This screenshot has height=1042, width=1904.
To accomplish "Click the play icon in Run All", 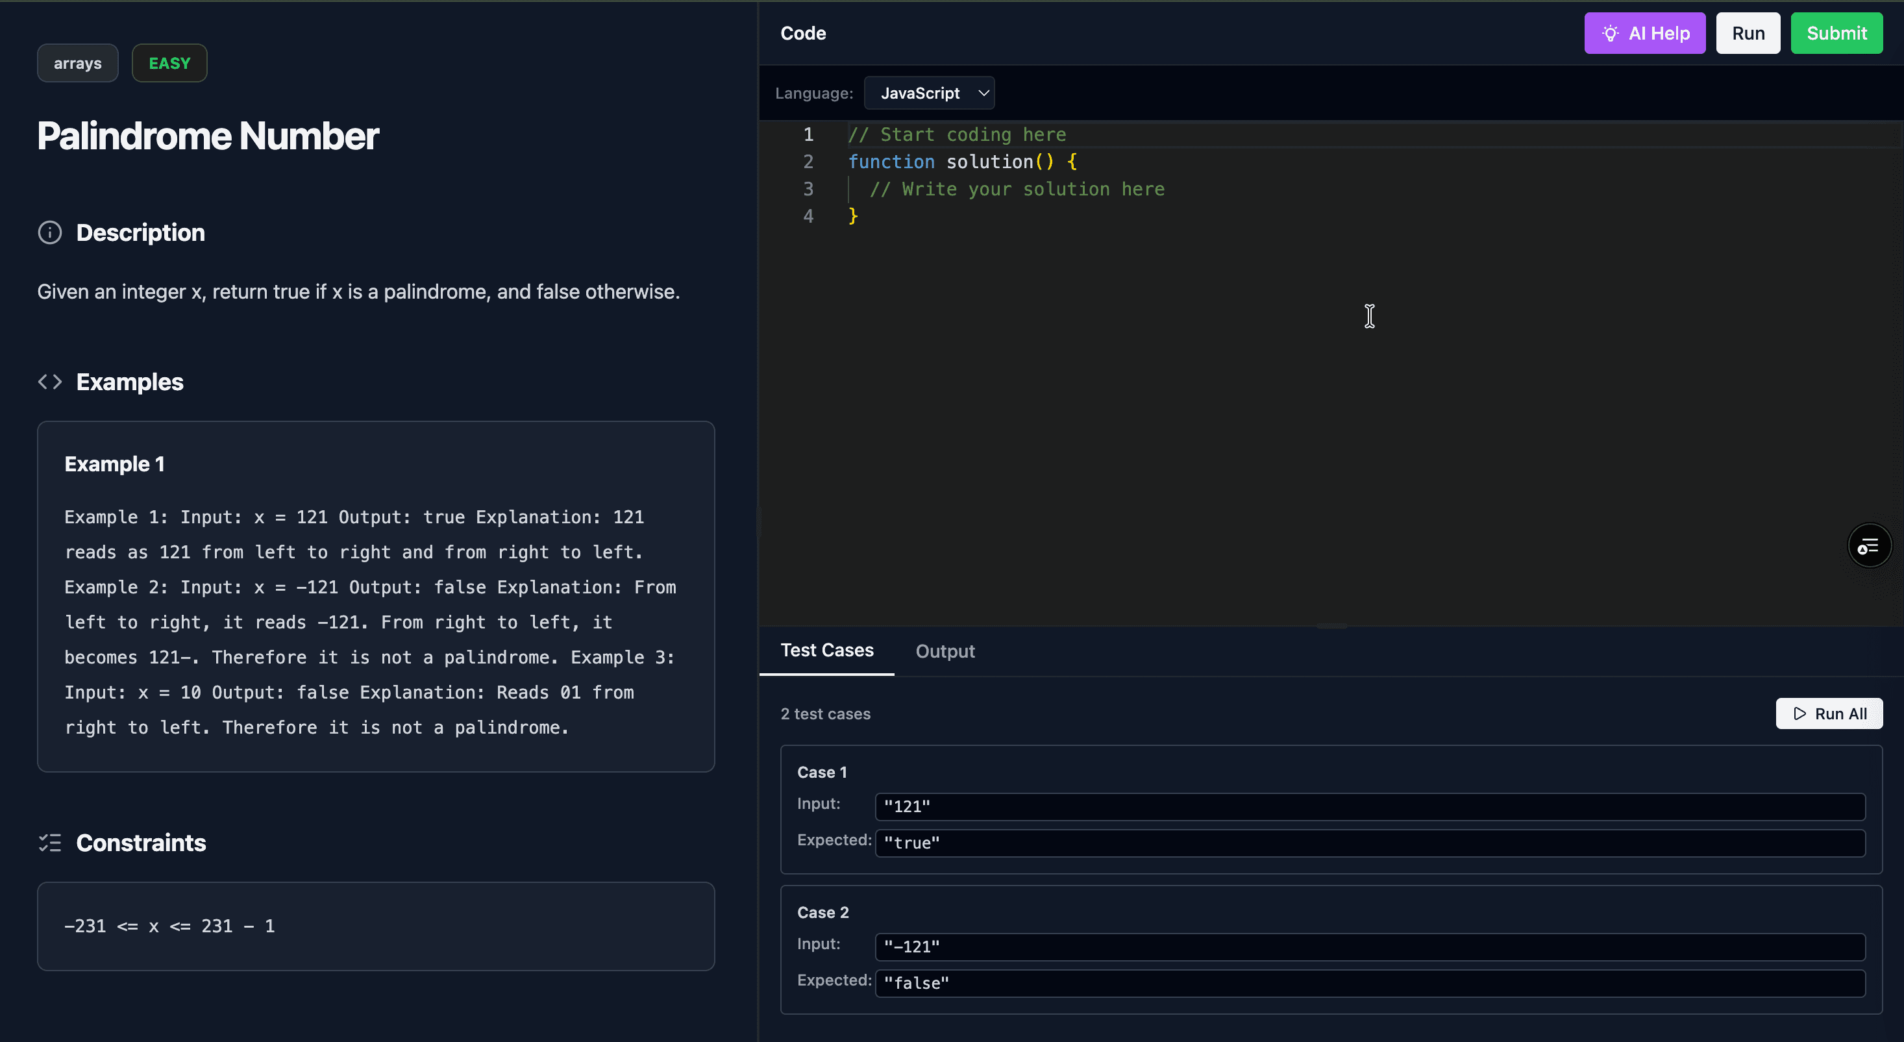I will pyautogui.click(x=1799, y=714).
